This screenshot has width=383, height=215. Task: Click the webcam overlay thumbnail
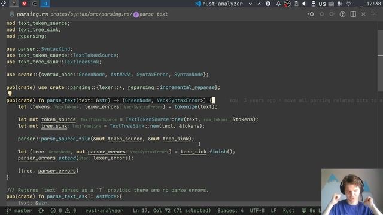pos(352,192)
